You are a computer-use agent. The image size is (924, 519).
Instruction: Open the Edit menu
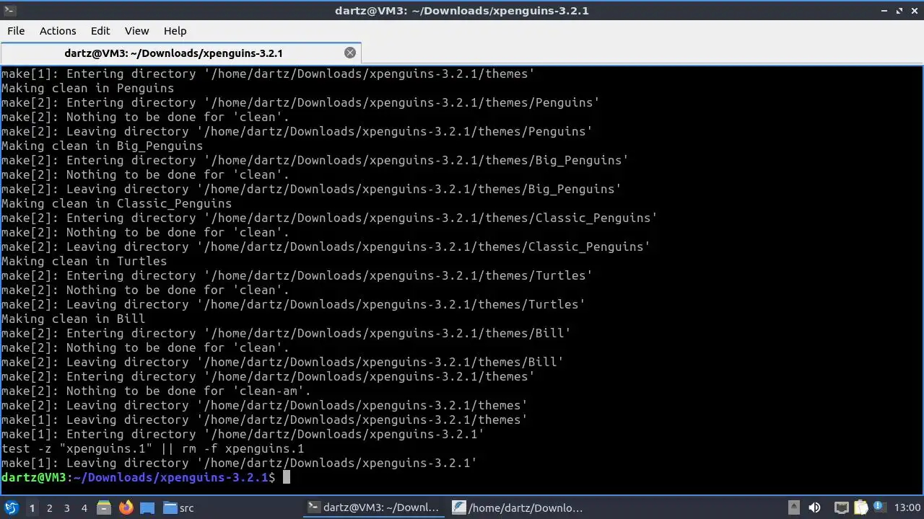point(100,31)
